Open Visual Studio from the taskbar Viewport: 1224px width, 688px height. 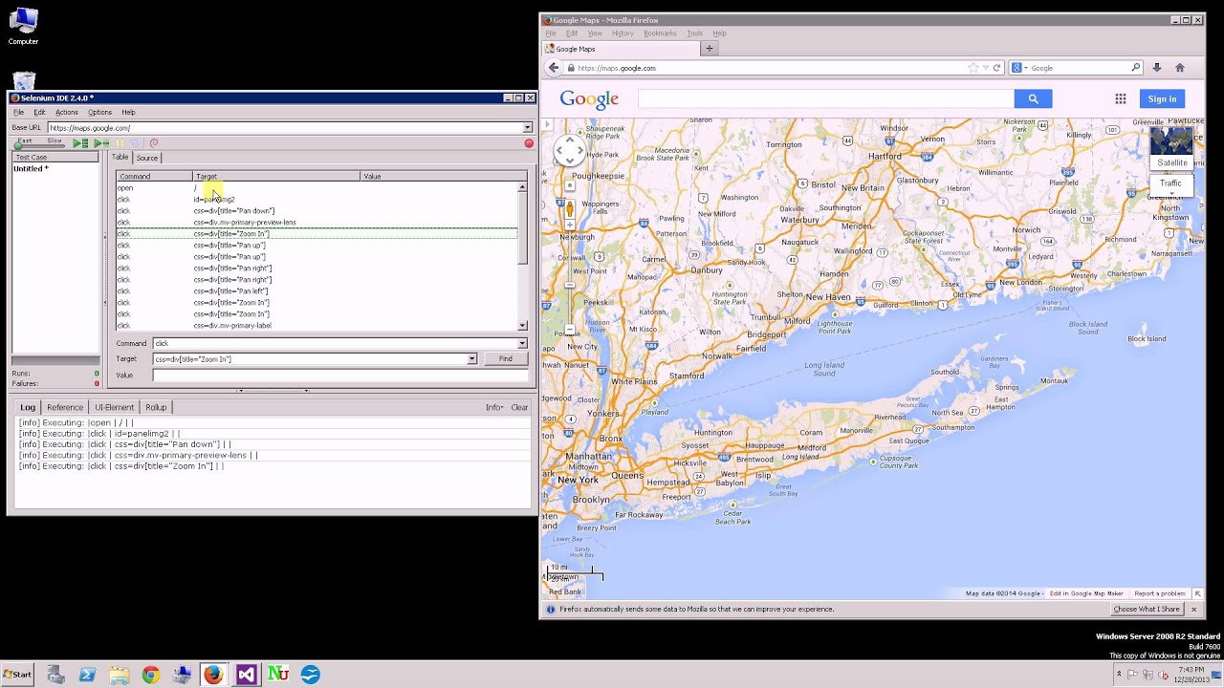[x=246, y=675]
